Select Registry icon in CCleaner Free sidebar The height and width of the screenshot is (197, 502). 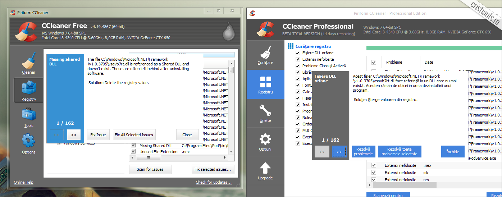(29, 90)
